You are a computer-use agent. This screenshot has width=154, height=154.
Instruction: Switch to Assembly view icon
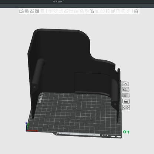tap(136, 11)
